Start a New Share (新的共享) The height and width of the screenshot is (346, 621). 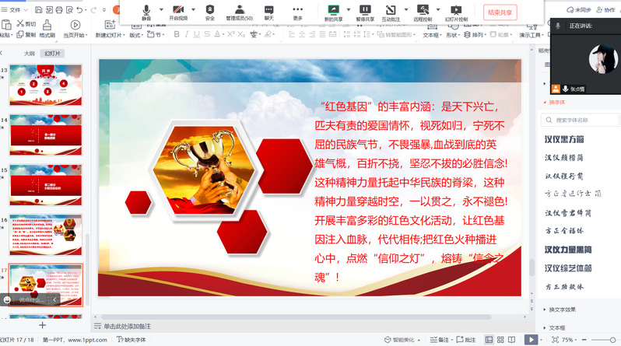(x=334, y=12)
